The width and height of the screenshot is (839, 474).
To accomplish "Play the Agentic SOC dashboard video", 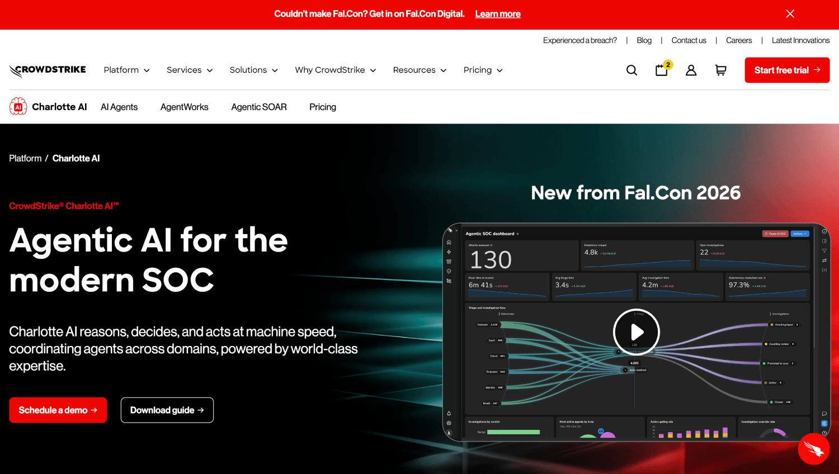I will click(637, 332).
